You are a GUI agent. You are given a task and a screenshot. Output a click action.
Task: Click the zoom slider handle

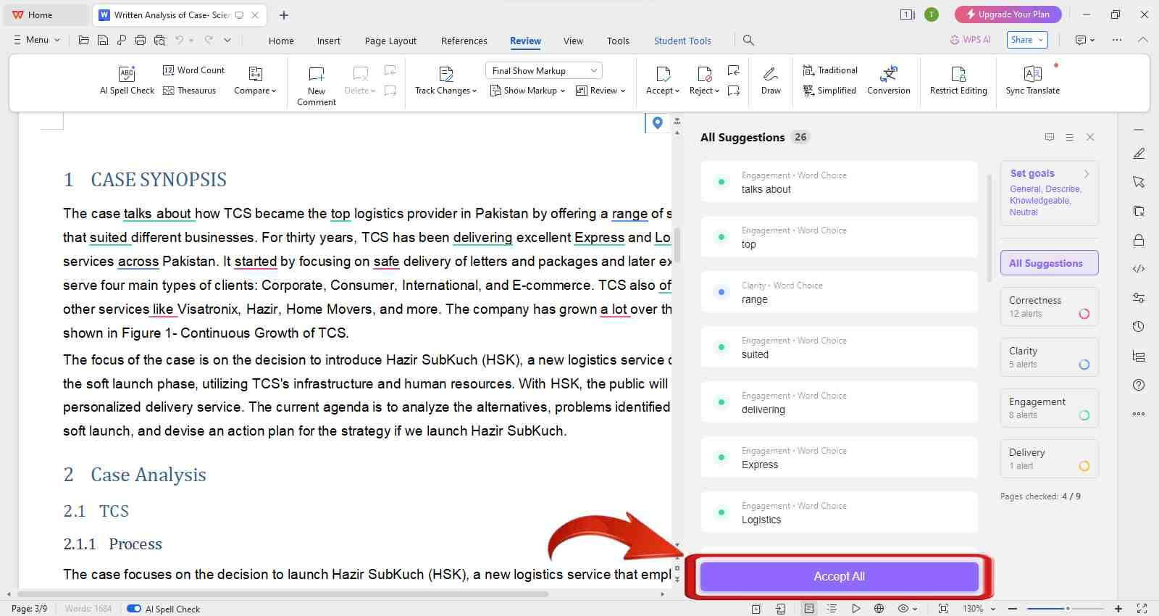pyautogui.click(x=1068, y=609)
